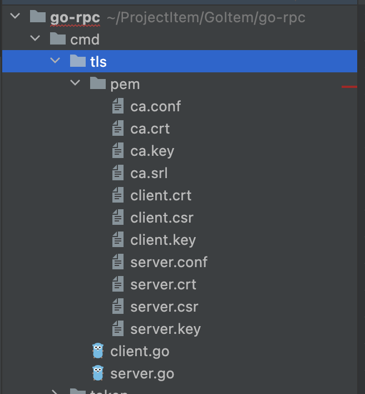Open the server.conf file
This screenshot has height=394, width=365.
pyautogui.click(x=169, y=262)
